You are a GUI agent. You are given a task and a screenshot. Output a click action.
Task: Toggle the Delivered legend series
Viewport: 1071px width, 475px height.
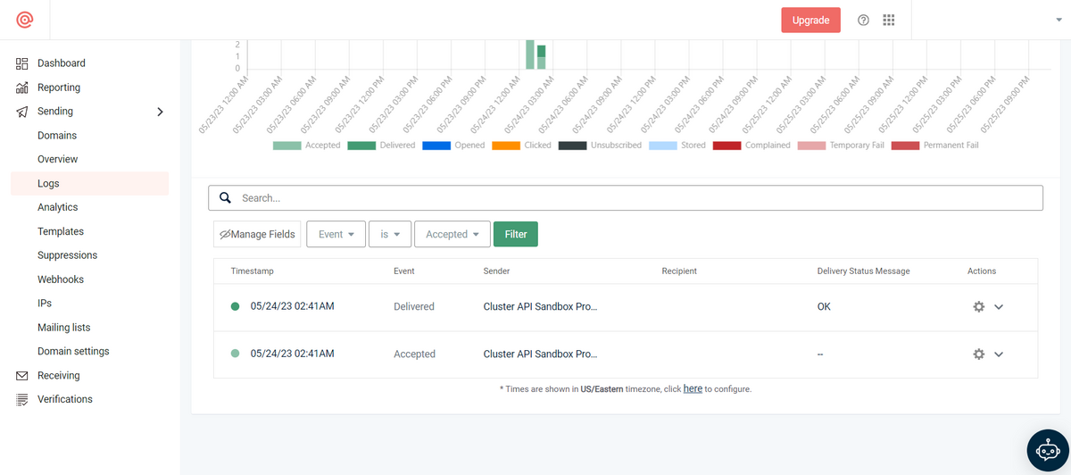pos(382,145)
